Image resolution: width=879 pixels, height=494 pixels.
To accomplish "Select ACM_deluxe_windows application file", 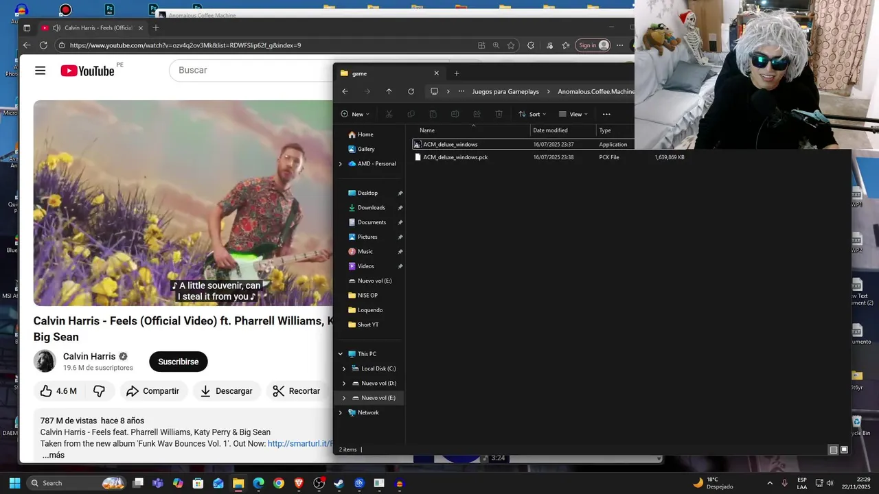I will [450, 144].
